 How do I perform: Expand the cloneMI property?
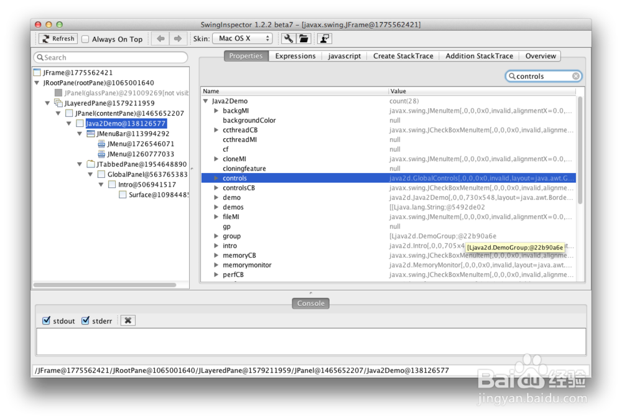click(216, 159)
